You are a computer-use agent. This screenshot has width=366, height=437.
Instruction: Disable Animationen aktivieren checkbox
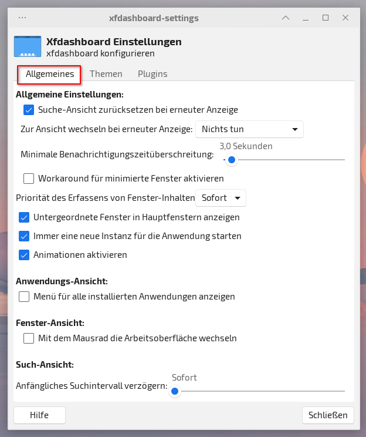(x=24, y=255)
